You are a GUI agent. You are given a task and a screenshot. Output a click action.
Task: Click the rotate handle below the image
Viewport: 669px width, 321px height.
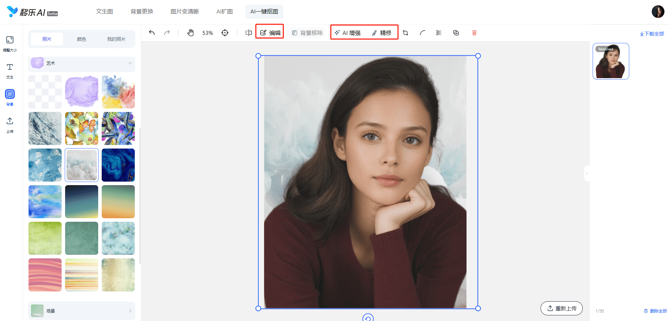point(368,318)
